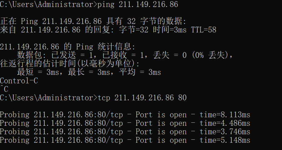Click the probe result with time=4.486ms
The height and width of the screenshot is (150, 282).
(x=125, y=123)
